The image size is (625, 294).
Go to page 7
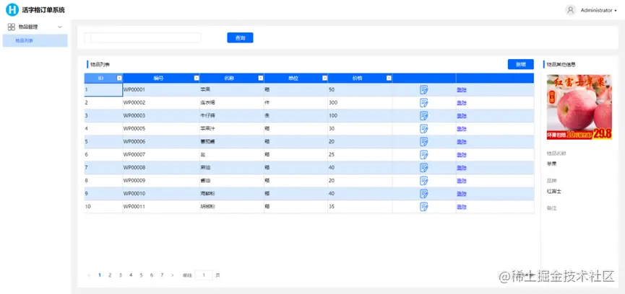click(162, 275)
